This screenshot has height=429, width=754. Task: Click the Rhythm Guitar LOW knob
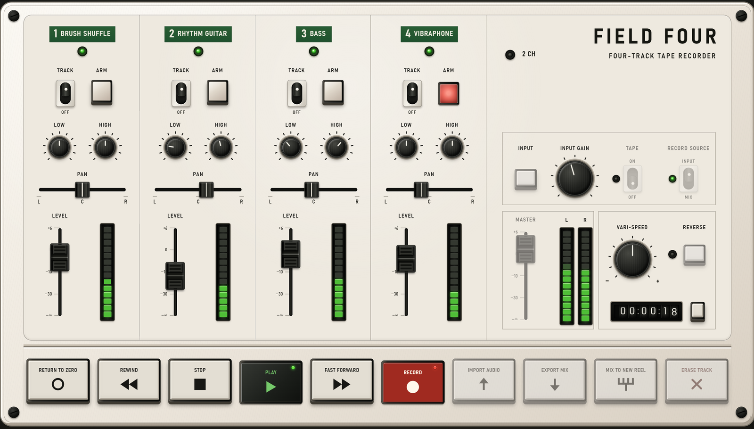click(x=175, y=148)
